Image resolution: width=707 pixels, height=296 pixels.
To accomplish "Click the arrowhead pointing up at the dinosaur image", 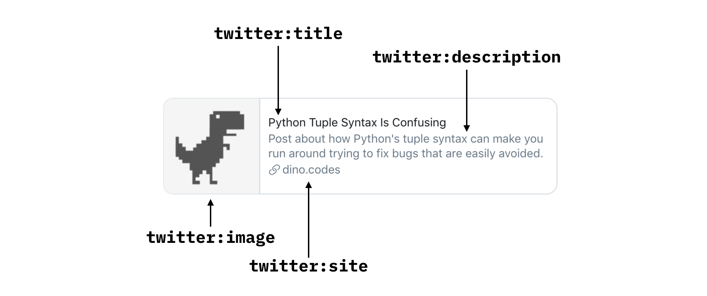I will click(x=211, y=203).
